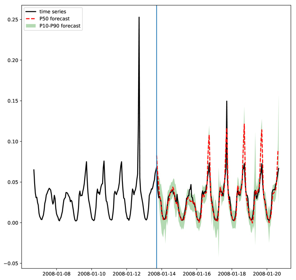Click the tallest spike peak near 0.25
This screenshot has height=280, width=296.
click(139, 18)
